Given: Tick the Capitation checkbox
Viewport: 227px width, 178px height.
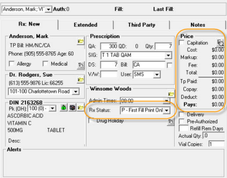Looking at the screenshot, I should coord(182,43).
